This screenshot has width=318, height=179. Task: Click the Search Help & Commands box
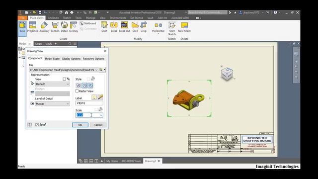point(207,12)
